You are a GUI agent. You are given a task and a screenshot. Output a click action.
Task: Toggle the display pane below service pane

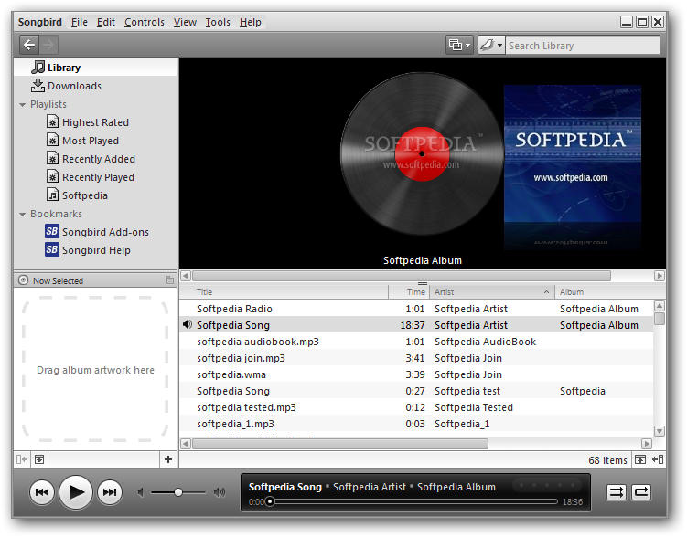point(39,459)
